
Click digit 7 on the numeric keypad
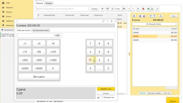coord(90,43)
